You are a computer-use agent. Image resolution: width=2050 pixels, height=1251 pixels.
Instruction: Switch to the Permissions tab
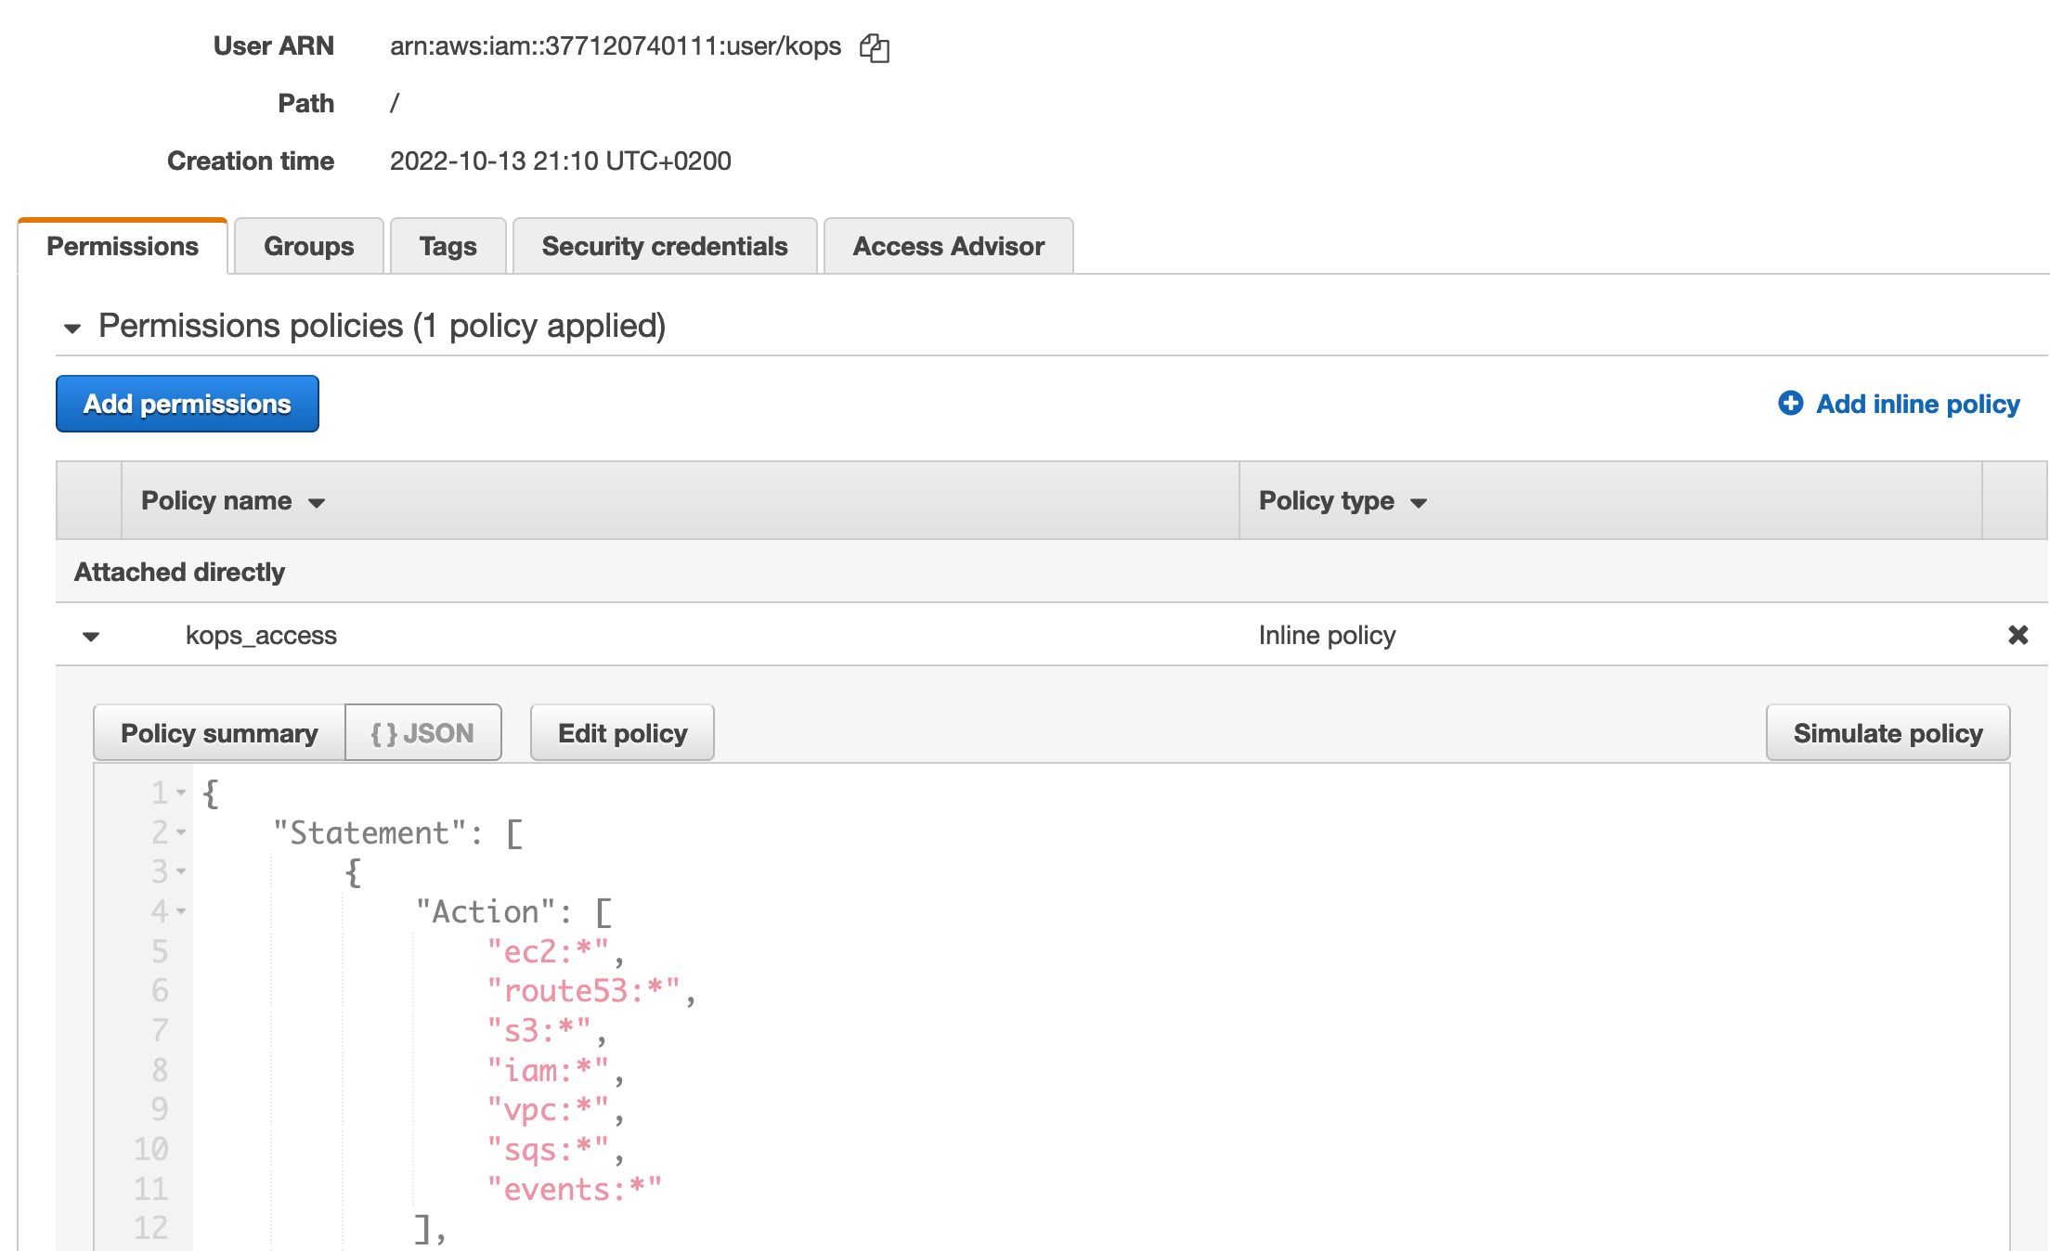(x=123, y=246)
